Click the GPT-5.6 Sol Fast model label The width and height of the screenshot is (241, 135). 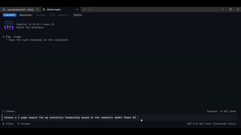(x=211, y=124)
